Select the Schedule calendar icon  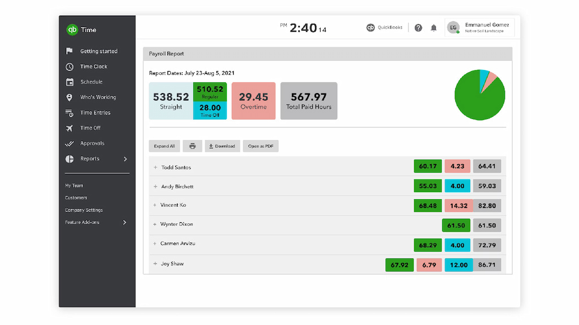point(68,81)
